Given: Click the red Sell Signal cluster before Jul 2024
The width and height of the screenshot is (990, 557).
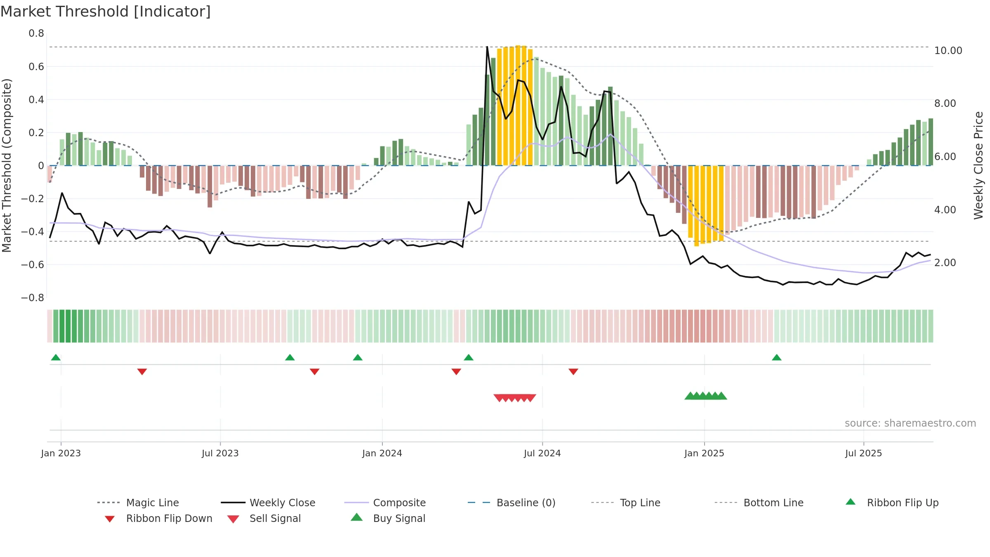Looking at the screenshot, I should (x=515, y=398).
